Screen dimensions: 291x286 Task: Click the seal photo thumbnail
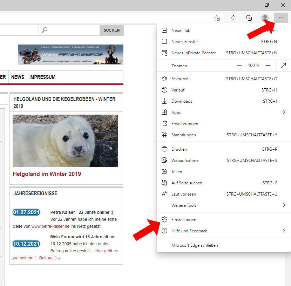click(65, 141)
